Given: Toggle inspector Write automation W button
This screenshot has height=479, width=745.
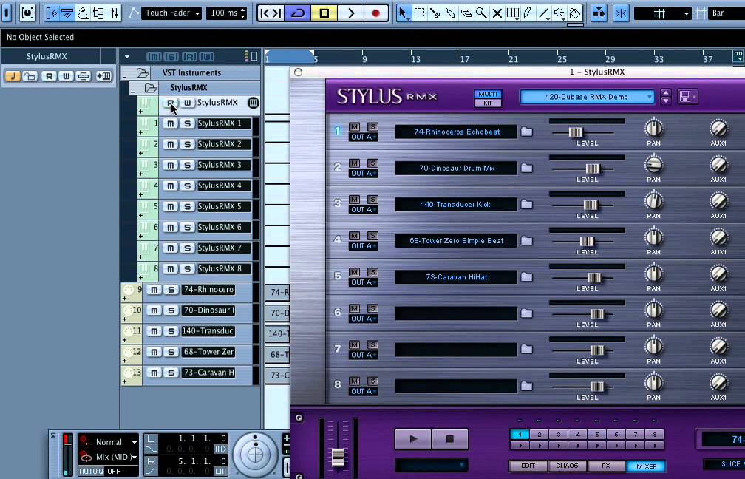Looking at the screenshot, I should (x=66, y=76).
